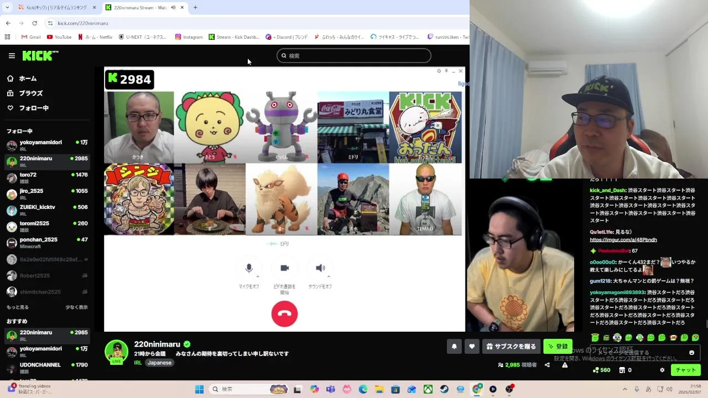Click channel points 560 icon
This screenshot has width=708, height=398.
601,370
